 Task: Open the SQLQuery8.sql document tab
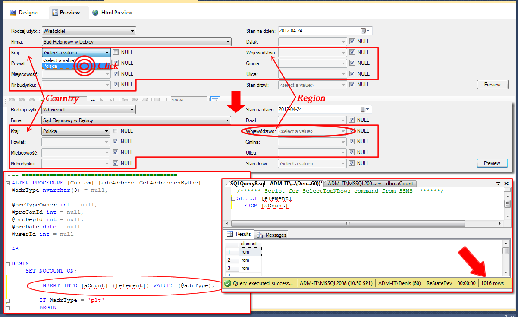point(274,183)
